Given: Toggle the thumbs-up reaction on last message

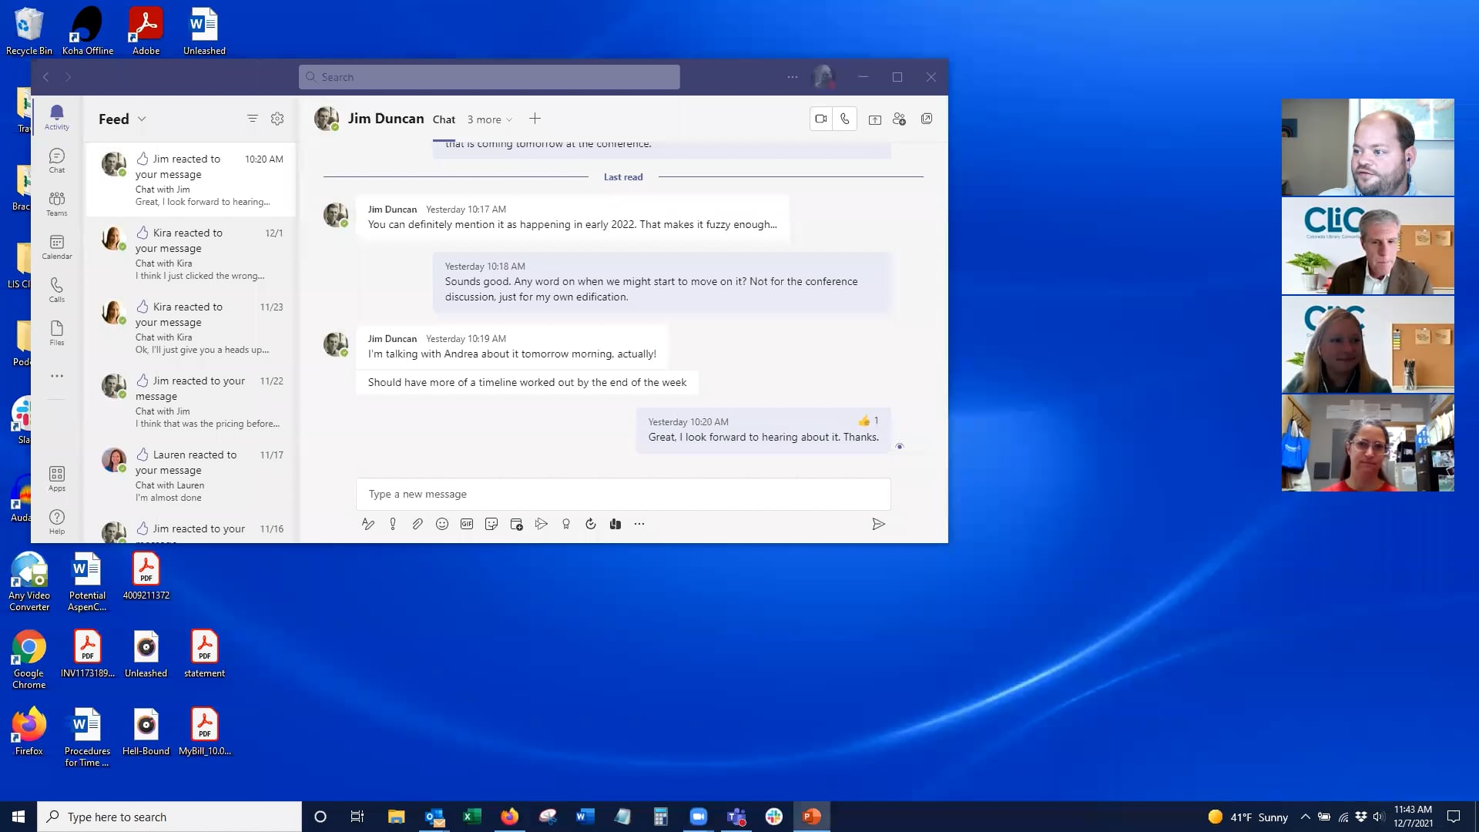Looking at the screenshot, I should click(x=864, y=421).
